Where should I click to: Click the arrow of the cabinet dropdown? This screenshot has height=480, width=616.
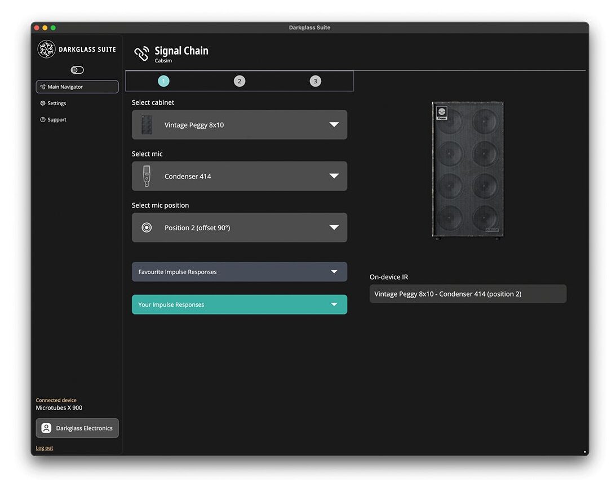point(334,125)
